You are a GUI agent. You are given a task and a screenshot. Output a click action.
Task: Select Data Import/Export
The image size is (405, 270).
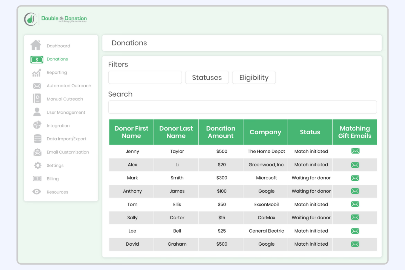point(66,139)
